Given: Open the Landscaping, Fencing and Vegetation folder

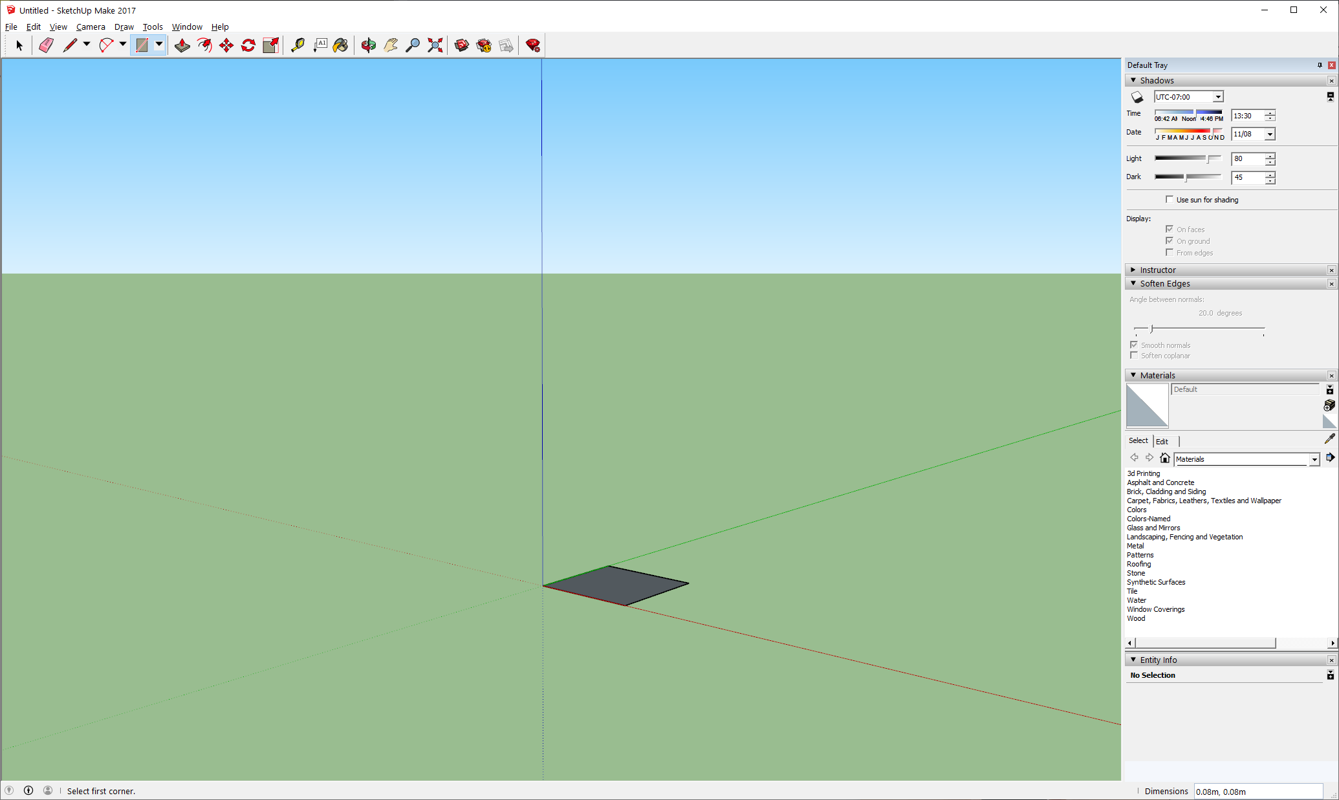Looking at the screenshot, I should click(x=1184, y=537).
